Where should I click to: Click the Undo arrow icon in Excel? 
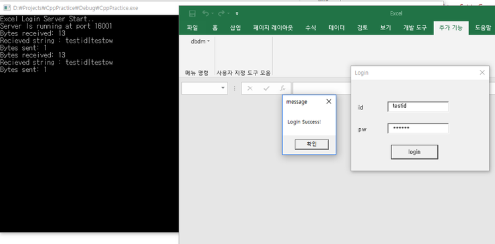205,13
